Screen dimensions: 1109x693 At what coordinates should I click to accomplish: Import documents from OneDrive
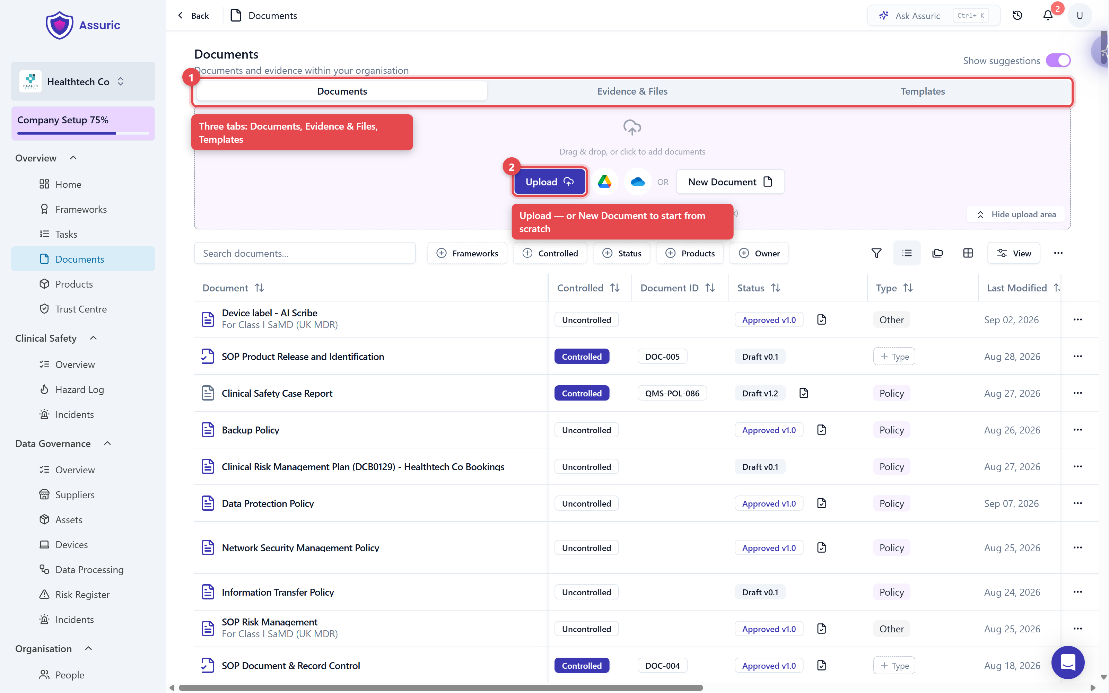pyautogui.click(x=637, y=182)
